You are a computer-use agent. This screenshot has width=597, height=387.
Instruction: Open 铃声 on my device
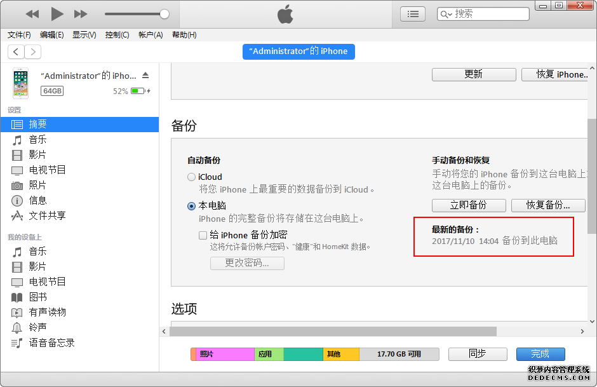[x=79, y=327]
